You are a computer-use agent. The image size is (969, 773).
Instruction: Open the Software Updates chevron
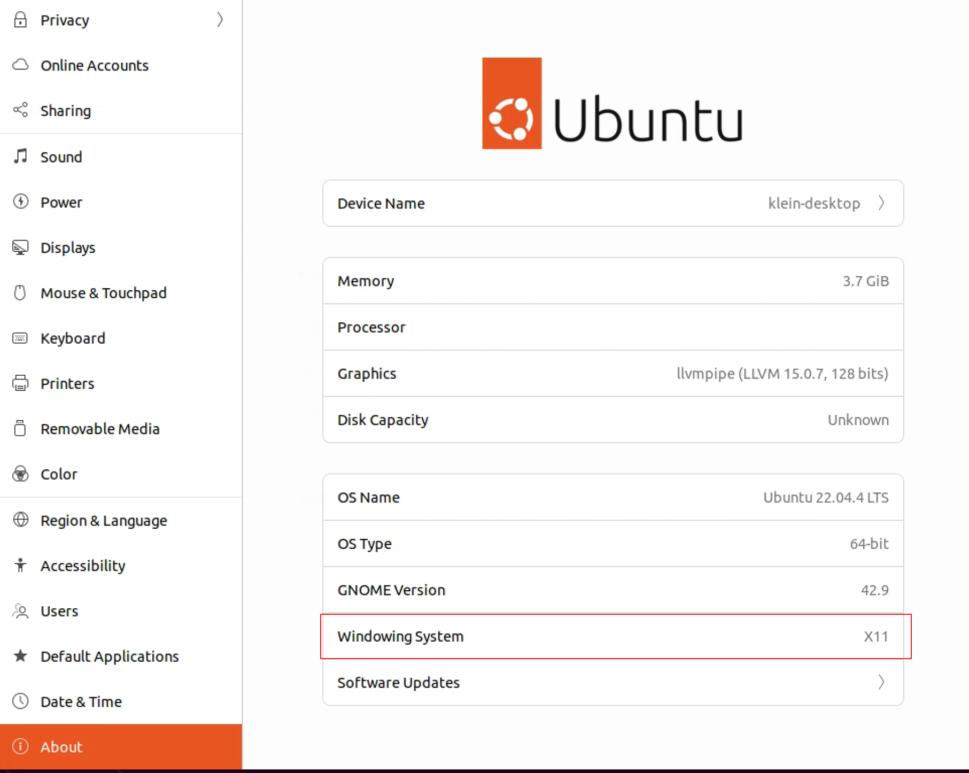pyautogui.click(x=881, y=682)
